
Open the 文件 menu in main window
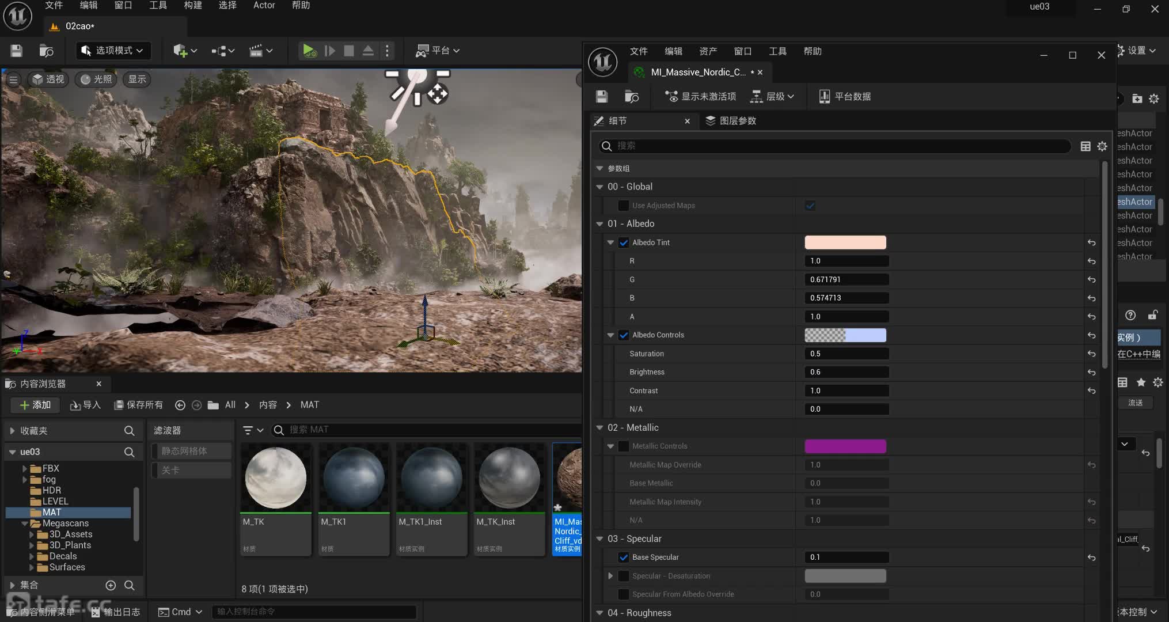click(54, 5)
